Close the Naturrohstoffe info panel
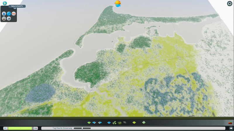 (15, 8)
